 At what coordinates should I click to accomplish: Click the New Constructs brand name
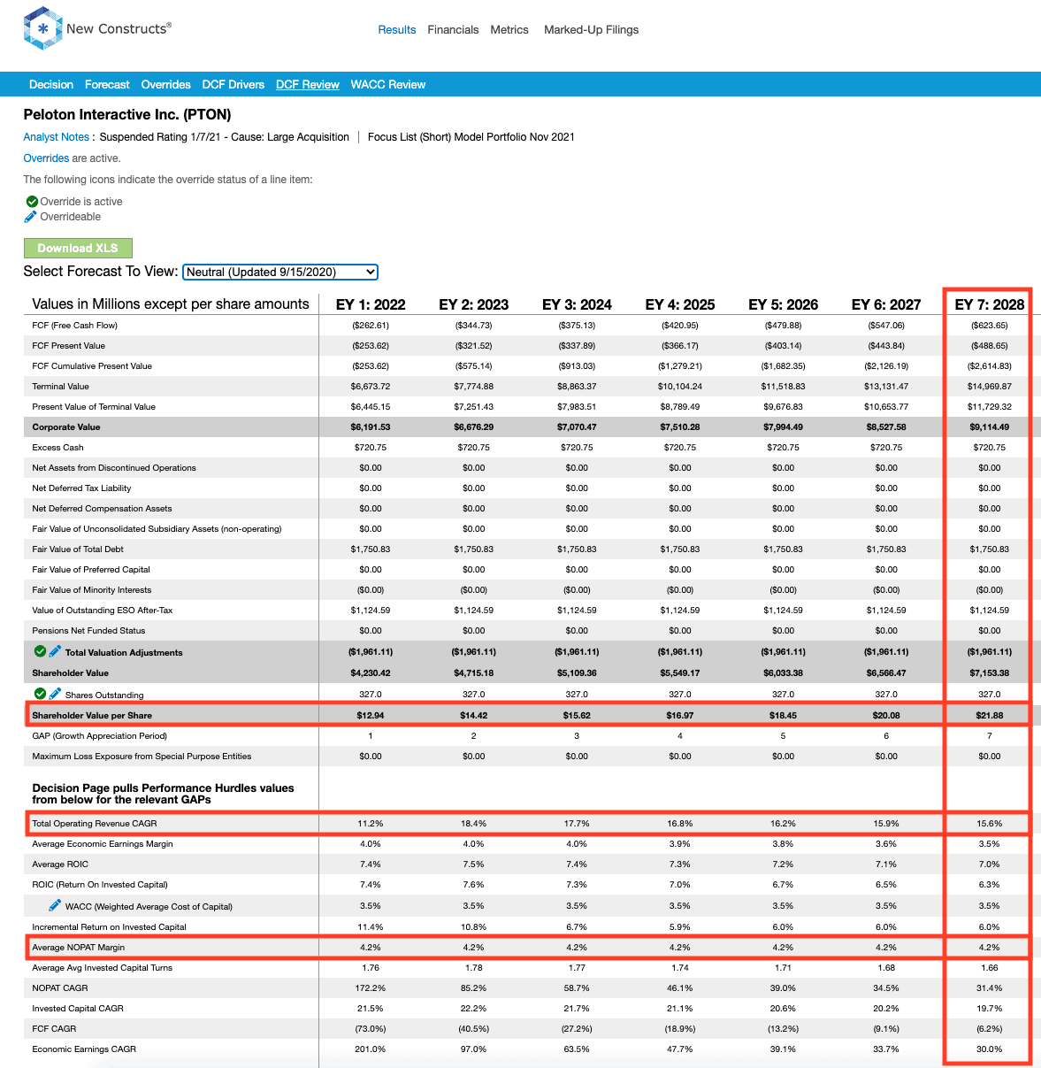(119, 28)
